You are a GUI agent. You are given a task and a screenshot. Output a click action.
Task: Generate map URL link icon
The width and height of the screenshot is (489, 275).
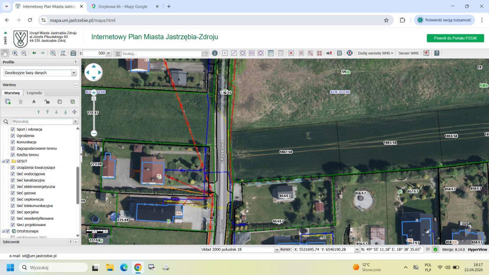tap(63, 53)
